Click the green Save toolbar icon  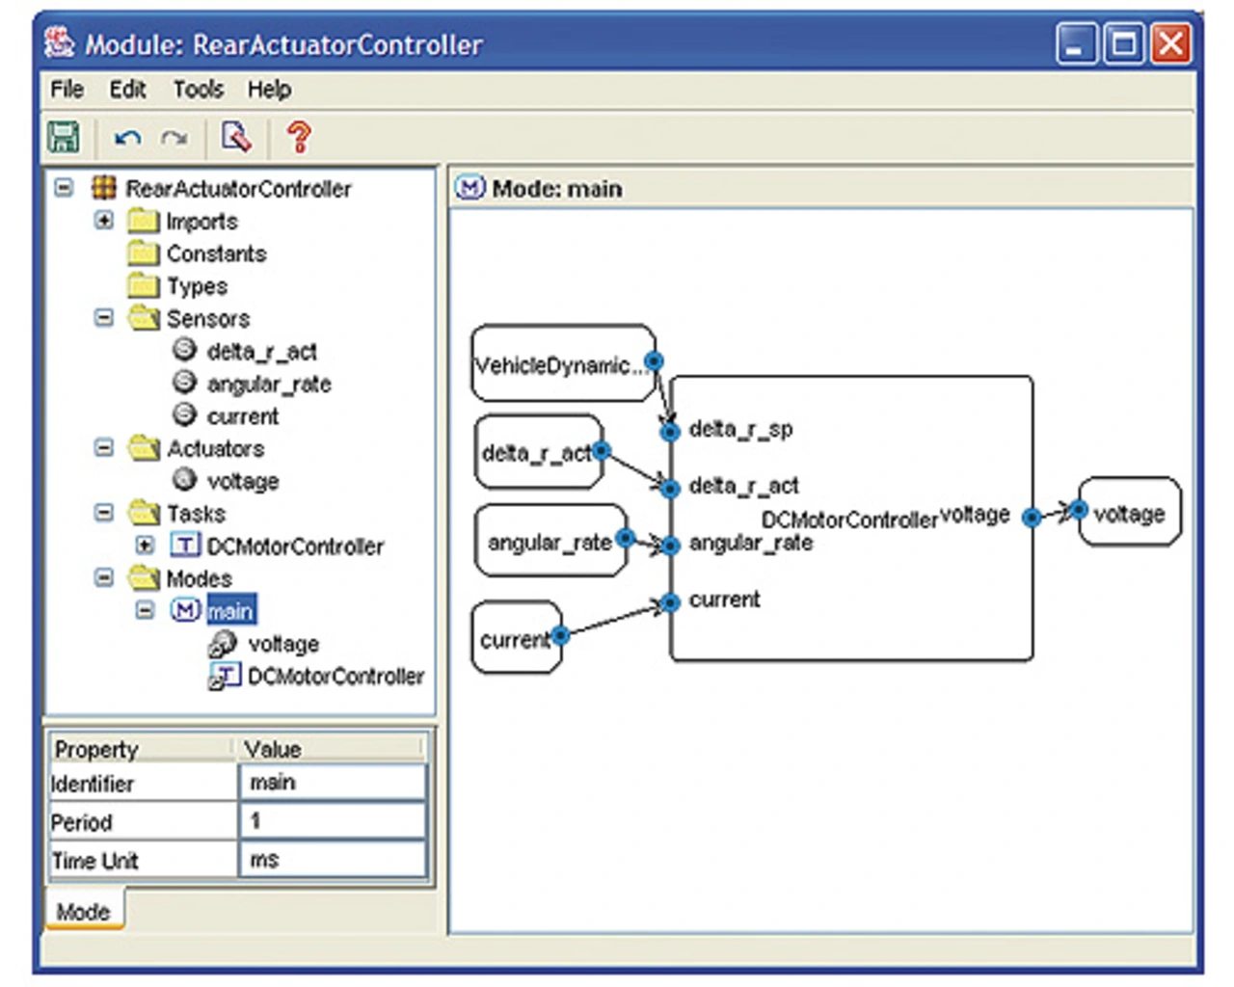click(64, 137)
